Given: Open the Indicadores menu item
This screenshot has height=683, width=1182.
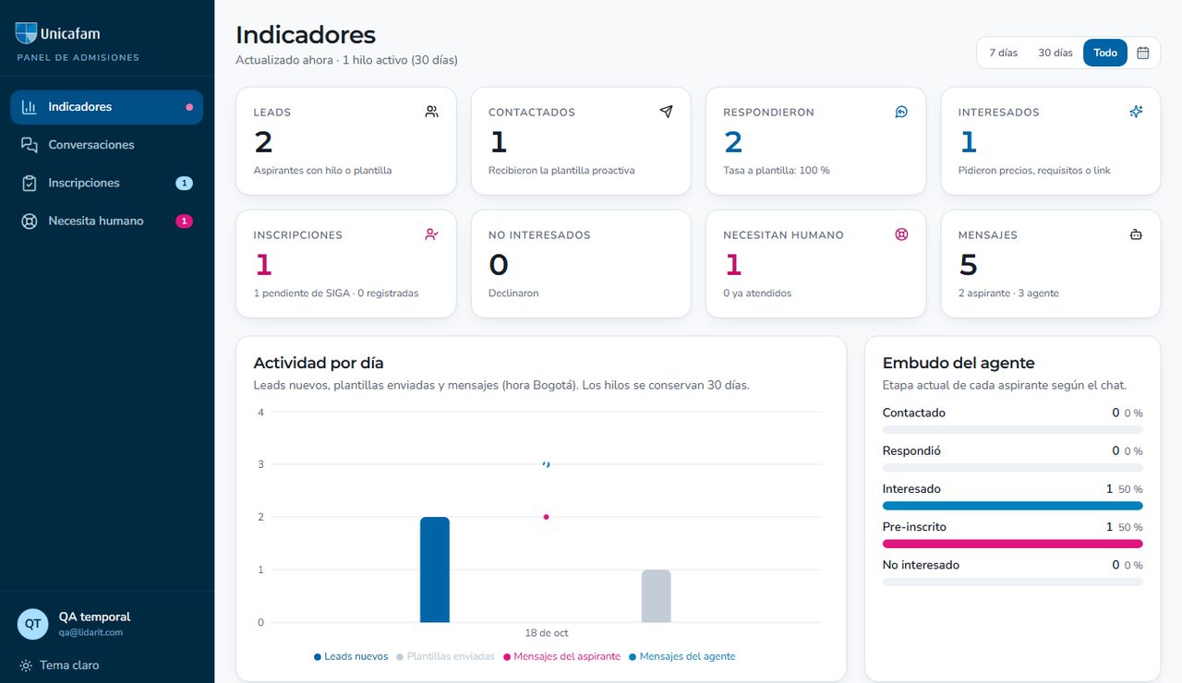Looking at the screenshot, I should (106, 107).
